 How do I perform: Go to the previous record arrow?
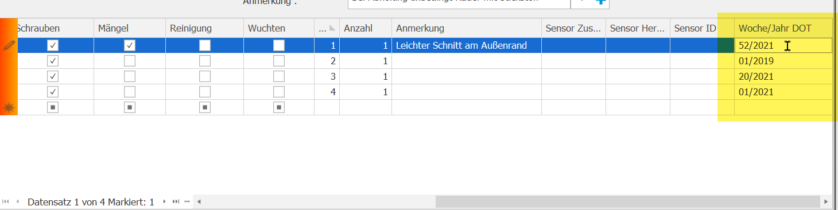point(17,202)
